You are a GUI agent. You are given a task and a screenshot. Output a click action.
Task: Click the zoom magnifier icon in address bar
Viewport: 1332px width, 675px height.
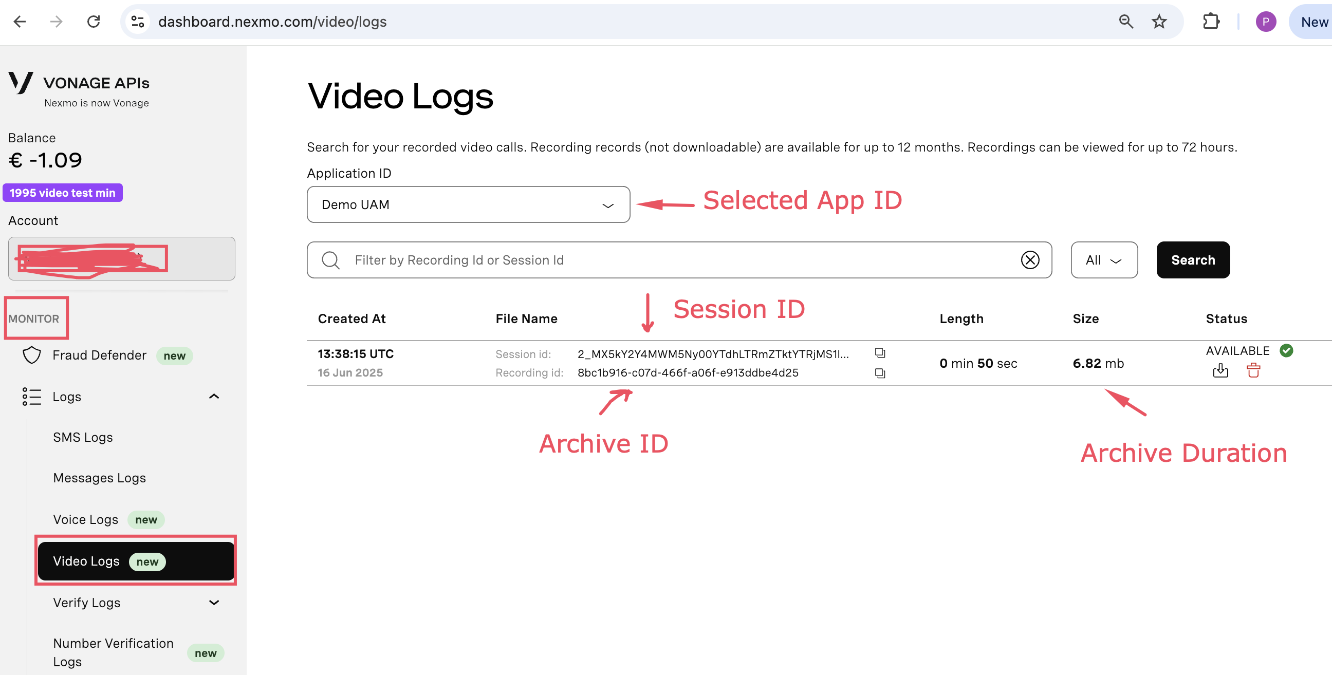coord(1126,22)
